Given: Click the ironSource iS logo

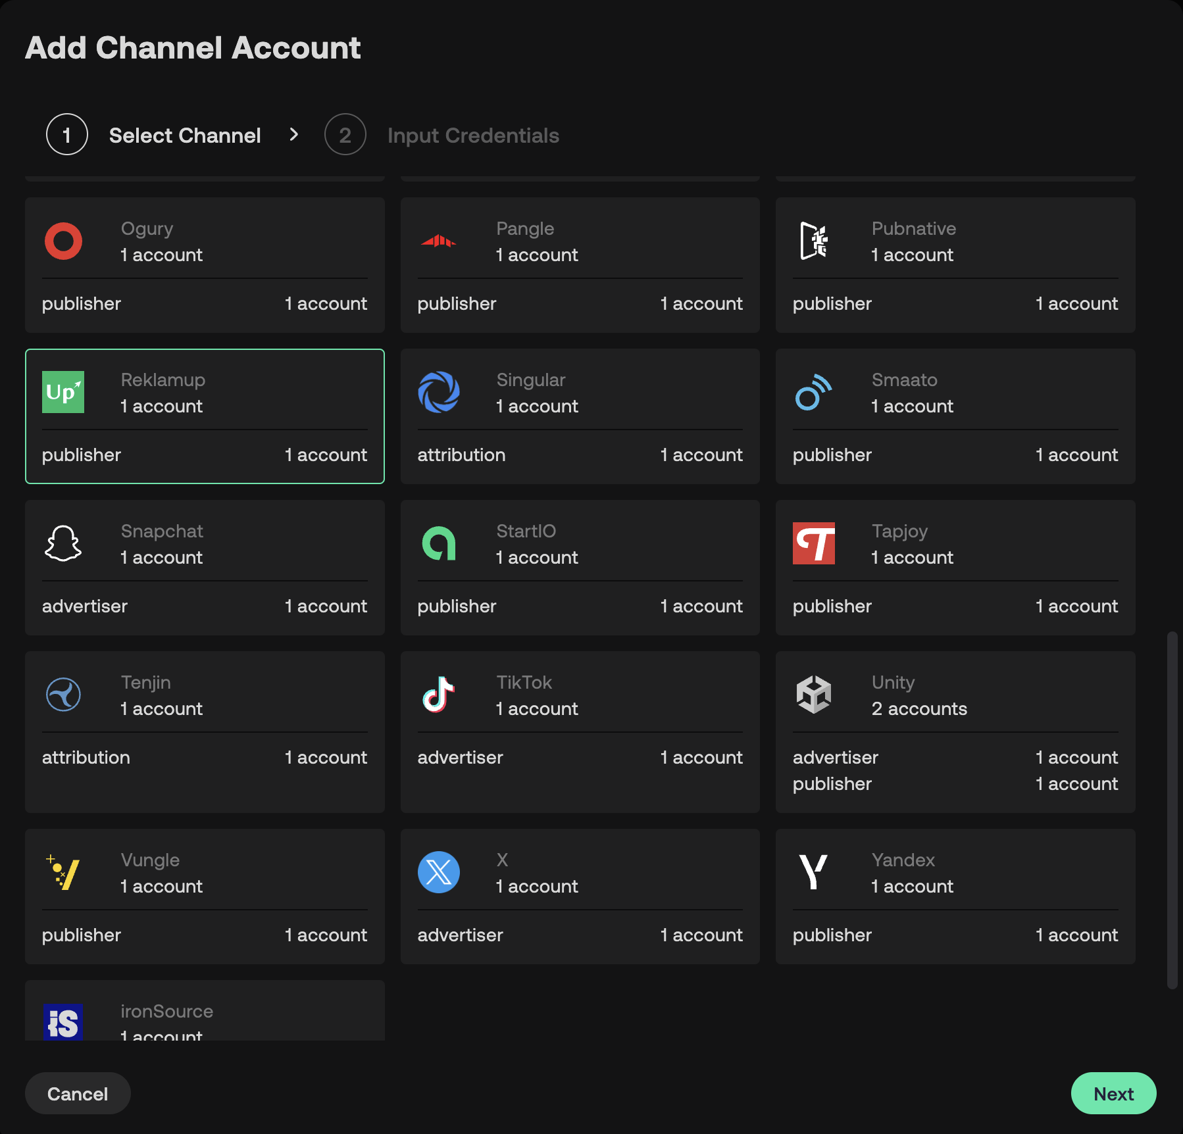Looking at the screenshot, I should pos(63,1022).
